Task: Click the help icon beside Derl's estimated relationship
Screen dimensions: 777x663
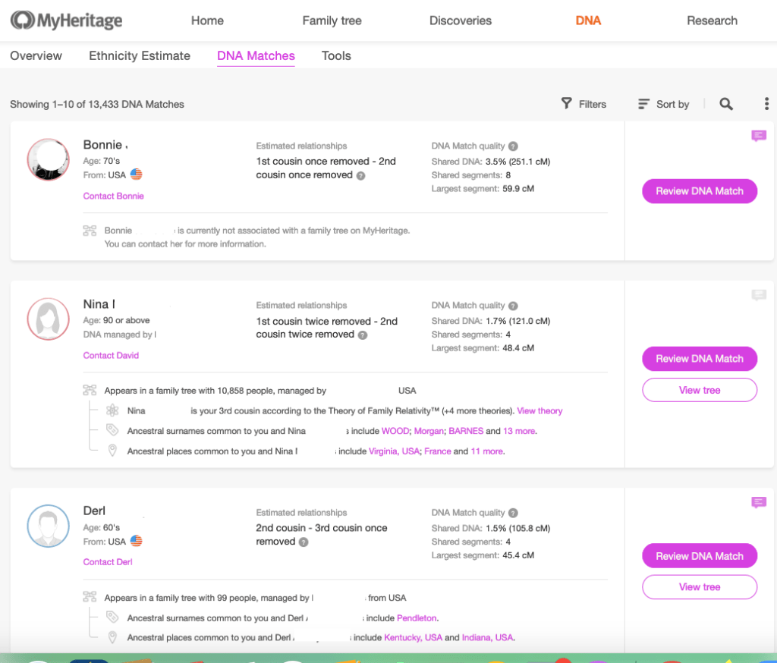Action: click(303, 542)
